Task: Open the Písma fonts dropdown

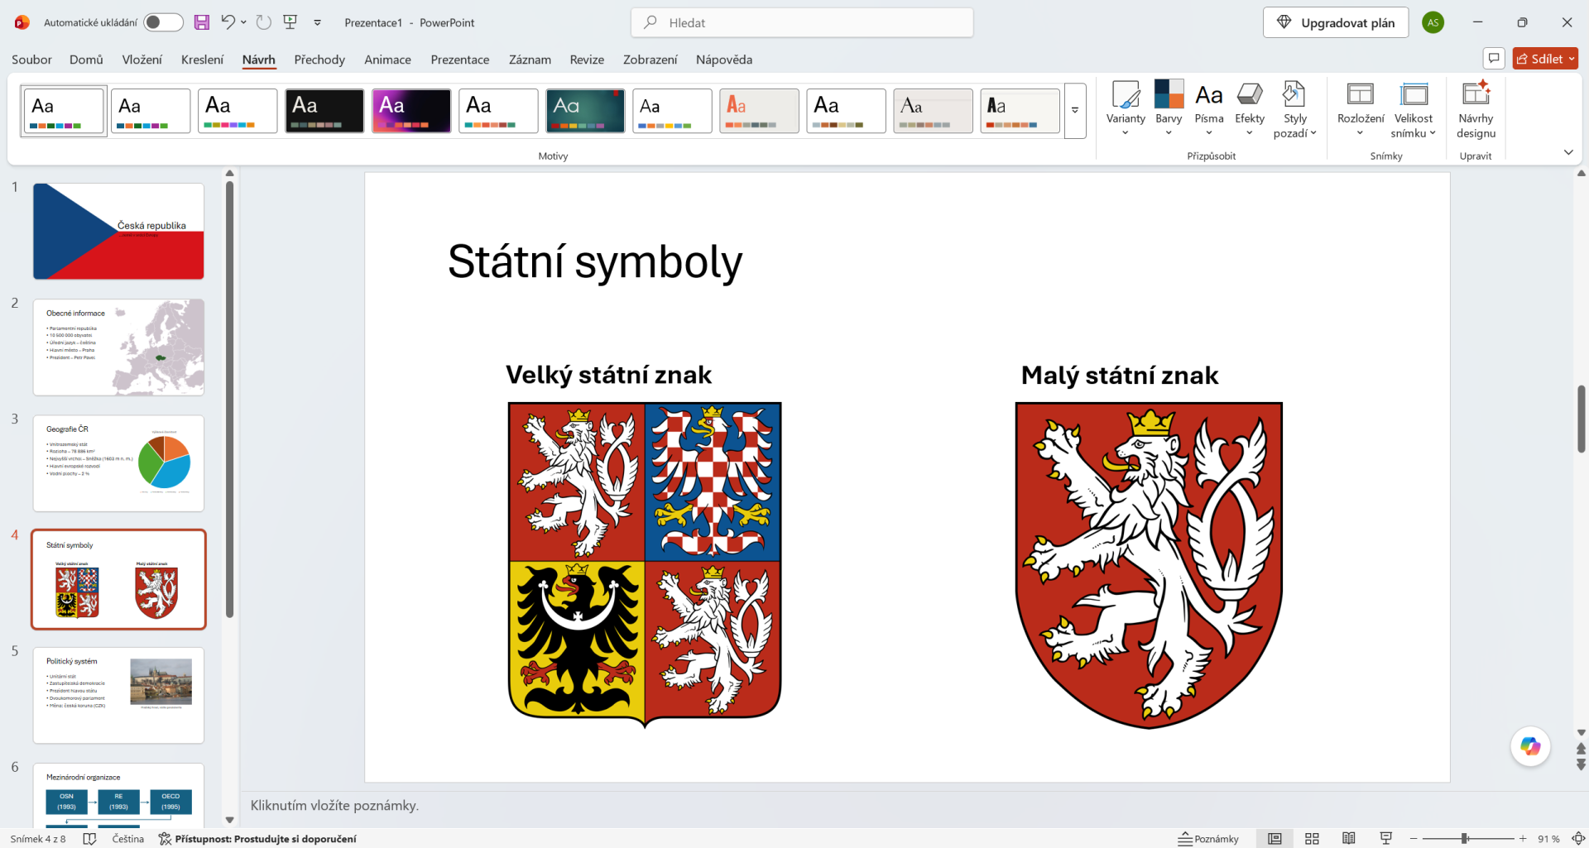Action: pos(1209,109)
